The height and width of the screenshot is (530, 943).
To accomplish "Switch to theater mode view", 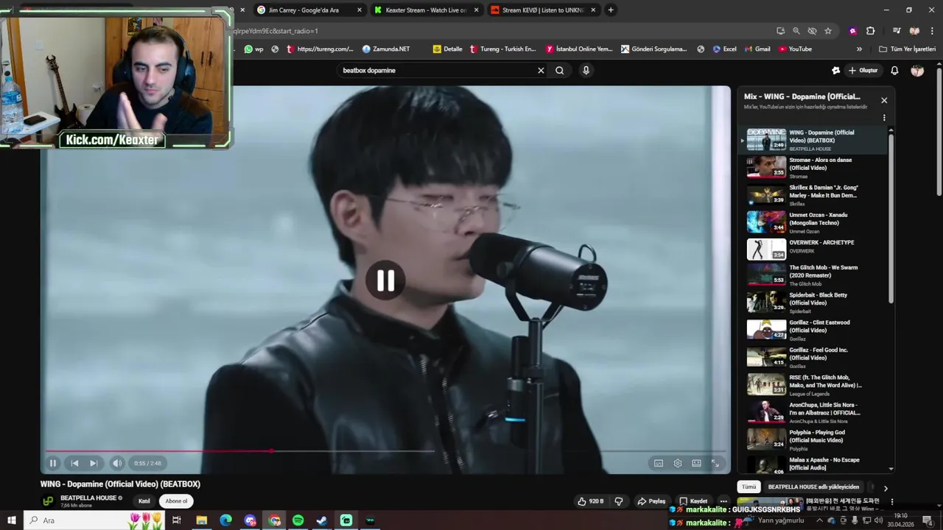I will pyautogui.click(x=696, y=463).
